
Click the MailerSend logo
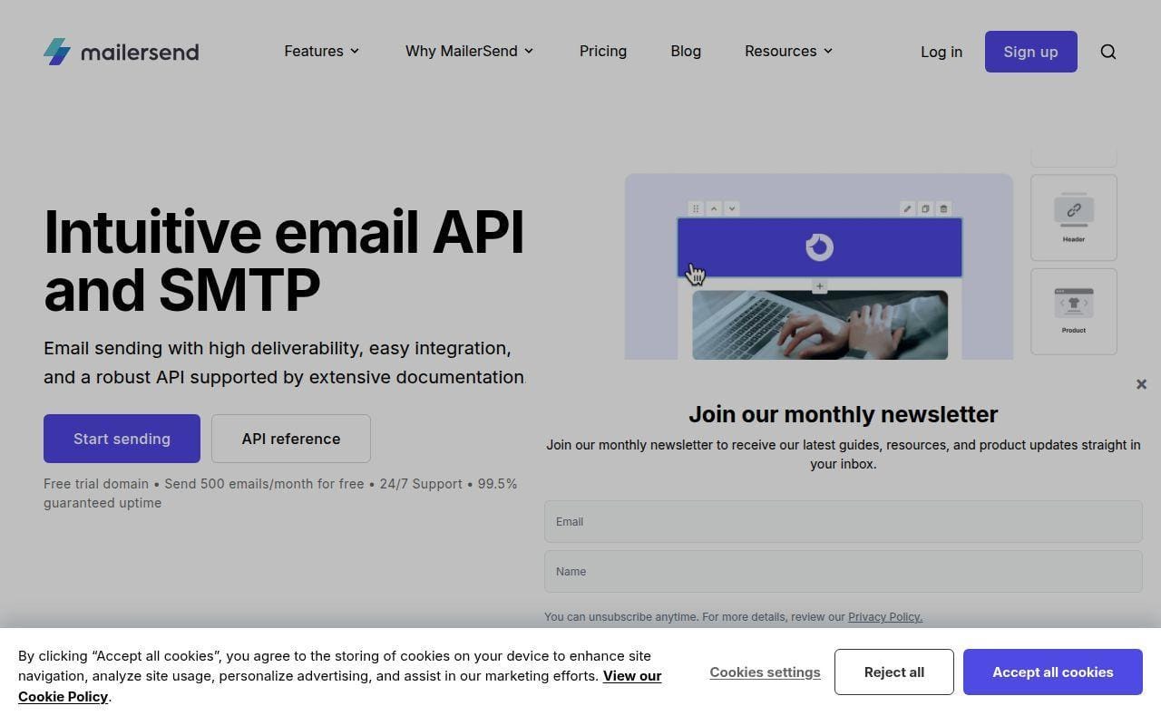click(121, 52)
